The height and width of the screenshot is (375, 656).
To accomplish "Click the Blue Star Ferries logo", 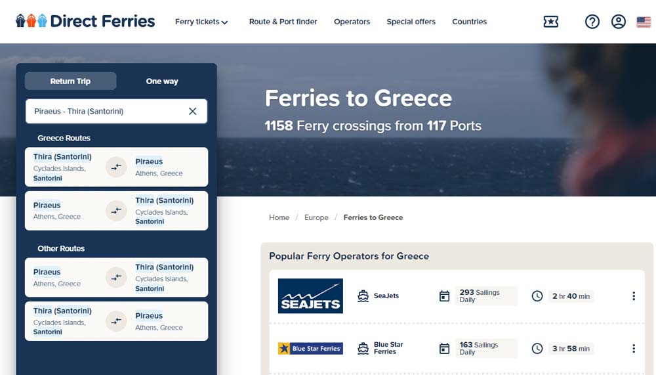I will [310, 349].
